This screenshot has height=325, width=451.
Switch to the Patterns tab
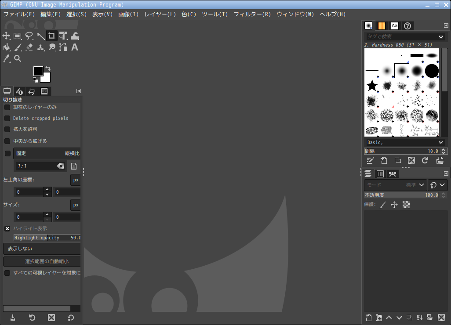[x=382, y=26]
